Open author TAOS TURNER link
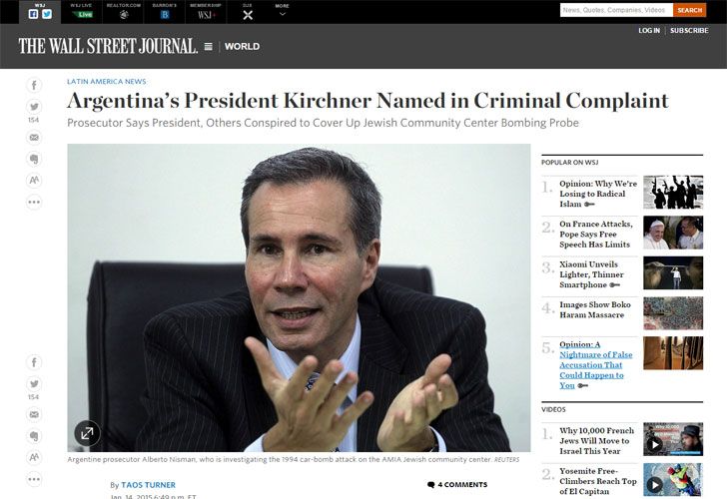 point(149,485)
